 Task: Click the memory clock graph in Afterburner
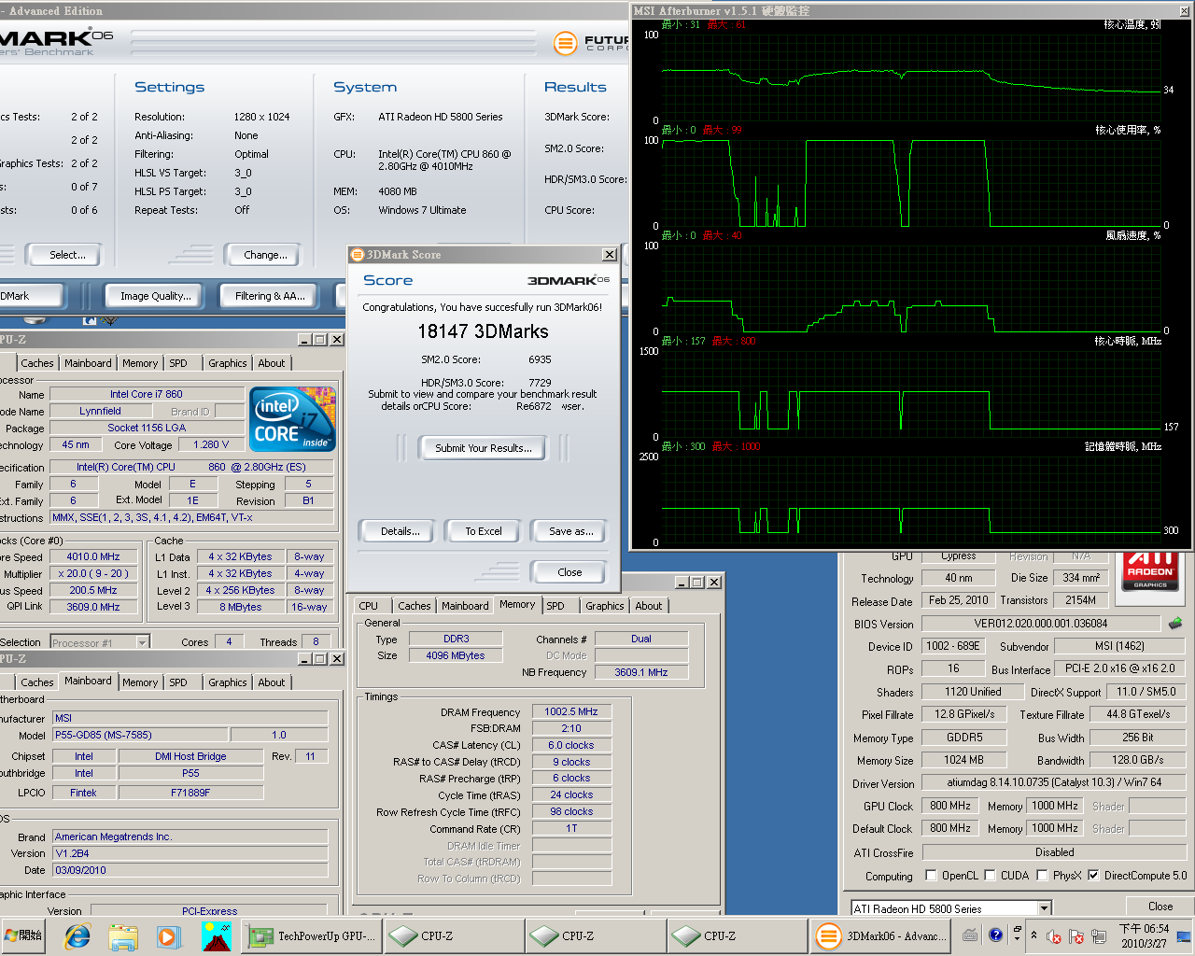913,499
